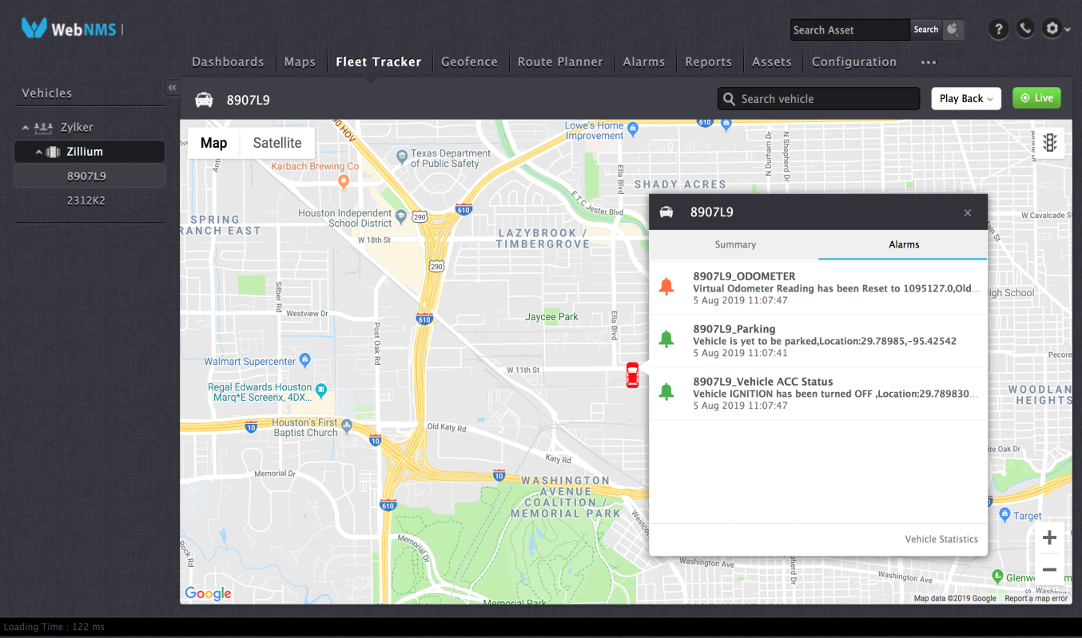Enable Live tracking mode
The width and height of the screenshot is (1082, 638).
(x=1036, y=97)
